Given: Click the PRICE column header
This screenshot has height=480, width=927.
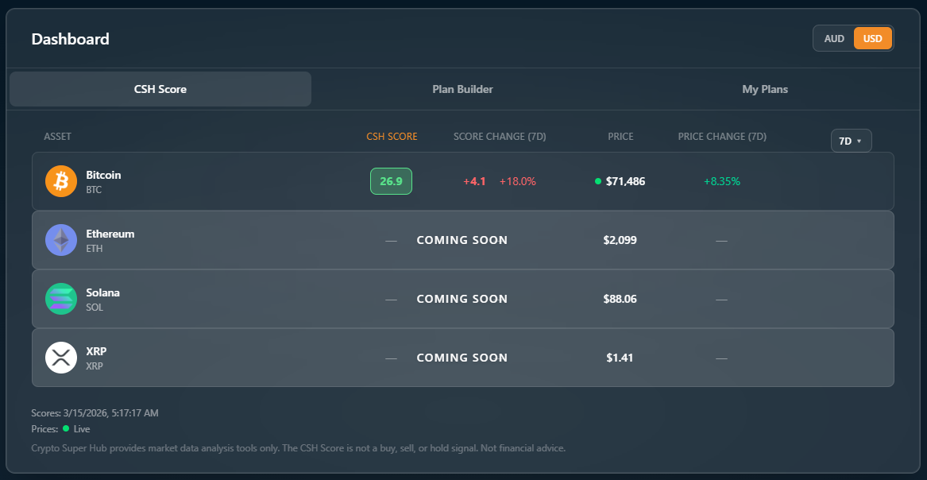Looking at the screenshot, I should (620, 137).
